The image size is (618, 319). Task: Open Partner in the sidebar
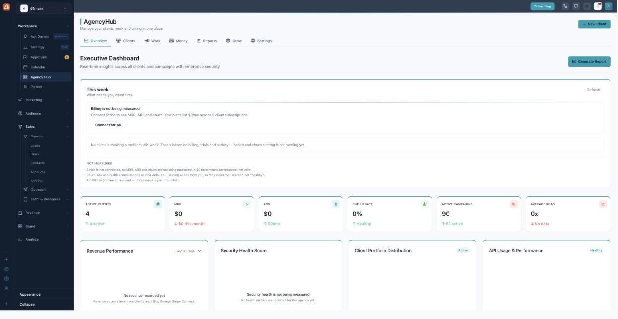click(46, 87)
